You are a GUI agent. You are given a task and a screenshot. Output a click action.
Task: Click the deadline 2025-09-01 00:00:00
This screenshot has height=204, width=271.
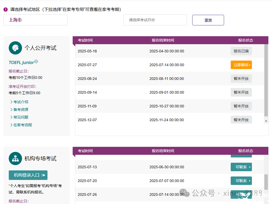(x=167, y=92)
